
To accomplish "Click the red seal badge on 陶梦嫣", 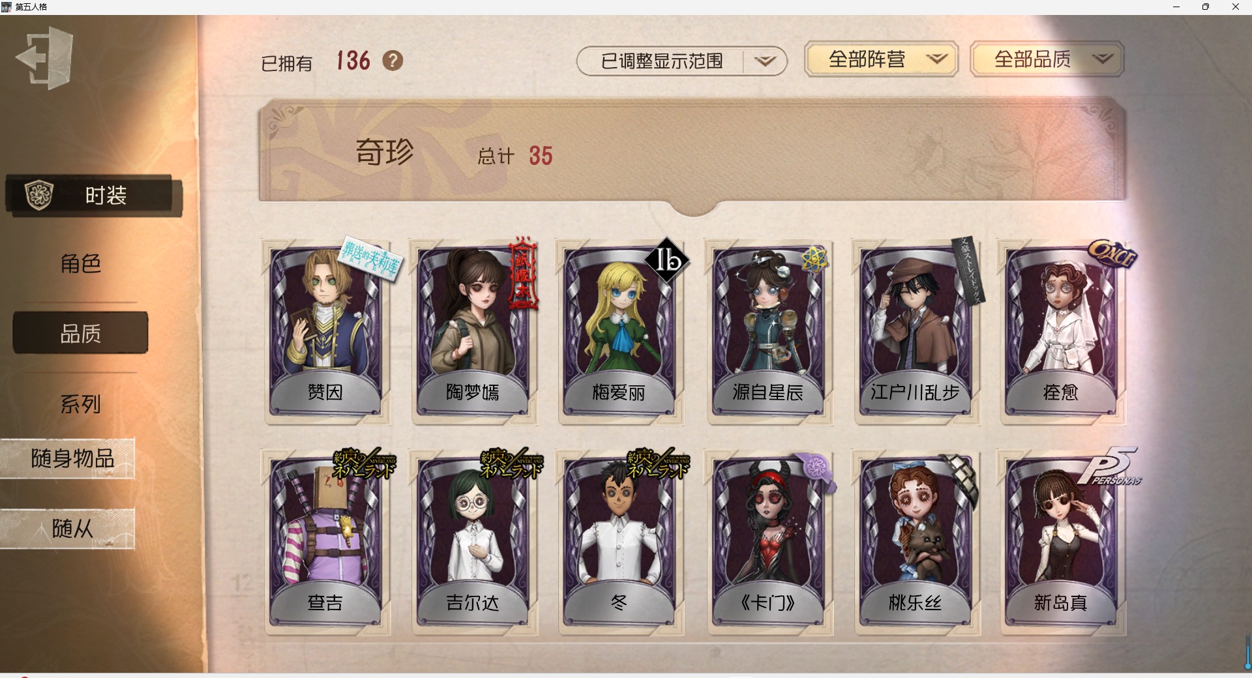I will click(x=523, y=273).
